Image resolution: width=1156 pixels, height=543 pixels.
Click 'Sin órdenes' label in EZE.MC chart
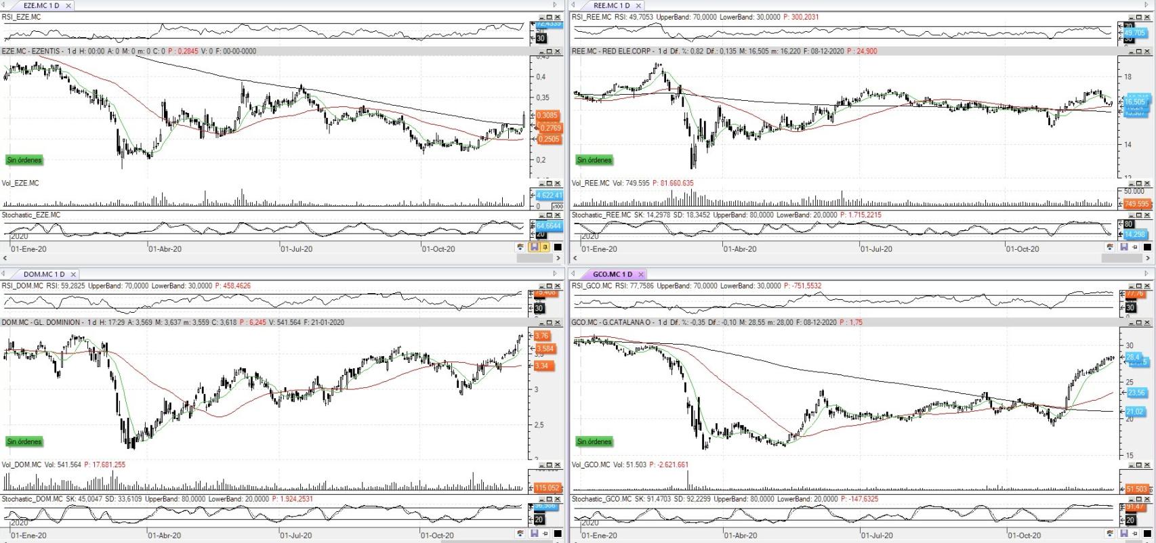tap(24, 160)
